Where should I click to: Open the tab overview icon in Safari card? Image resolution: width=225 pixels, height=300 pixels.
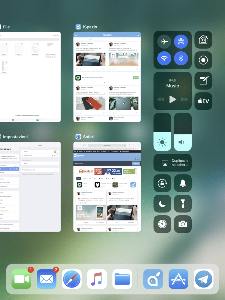click(138, 145)
